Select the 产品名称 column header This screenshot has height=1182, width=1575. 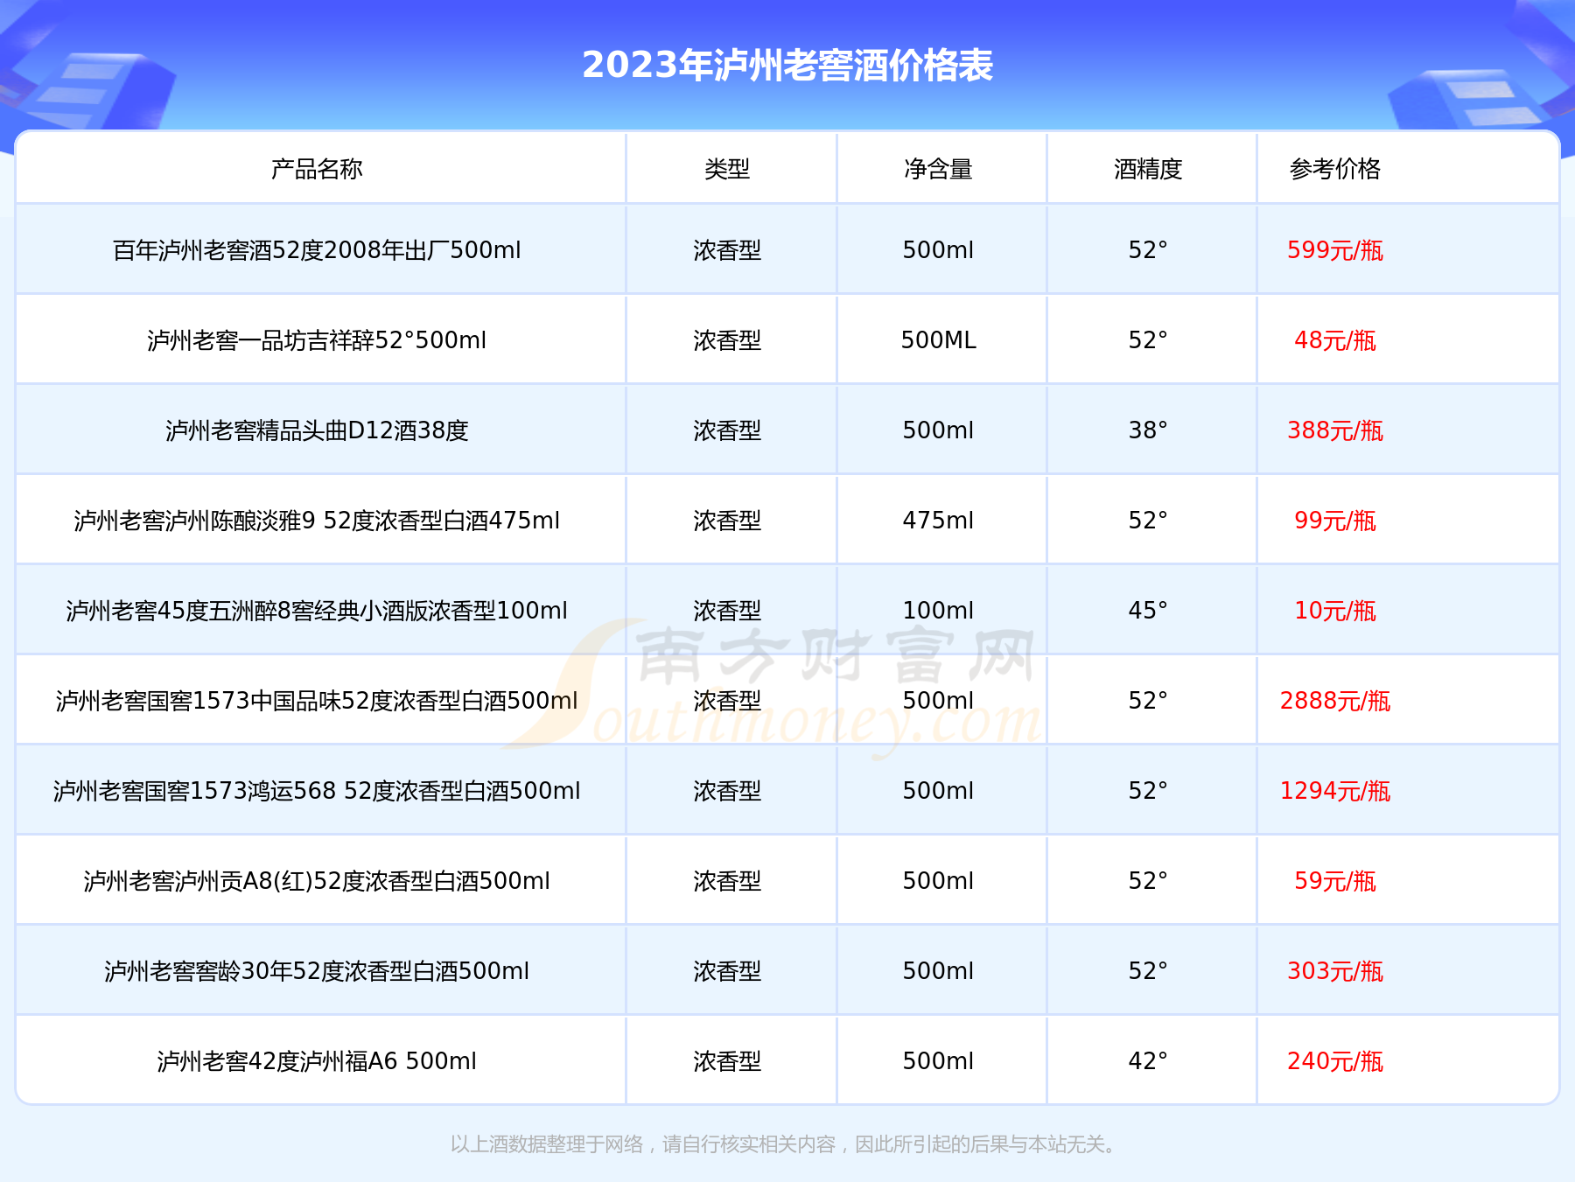click(x=317, y=169)
